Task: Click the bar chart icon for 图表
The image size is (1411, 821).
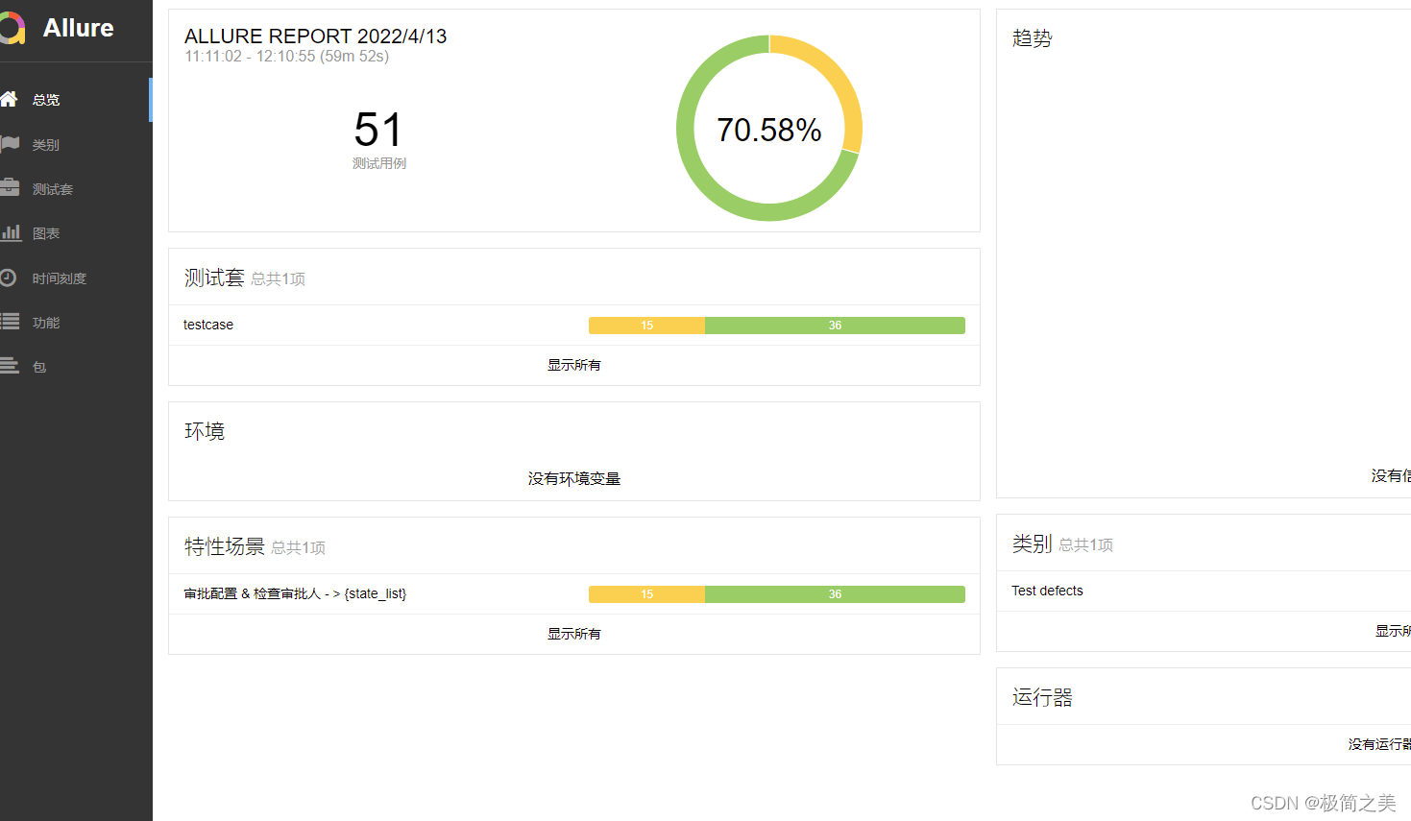Action: (11, 232)
